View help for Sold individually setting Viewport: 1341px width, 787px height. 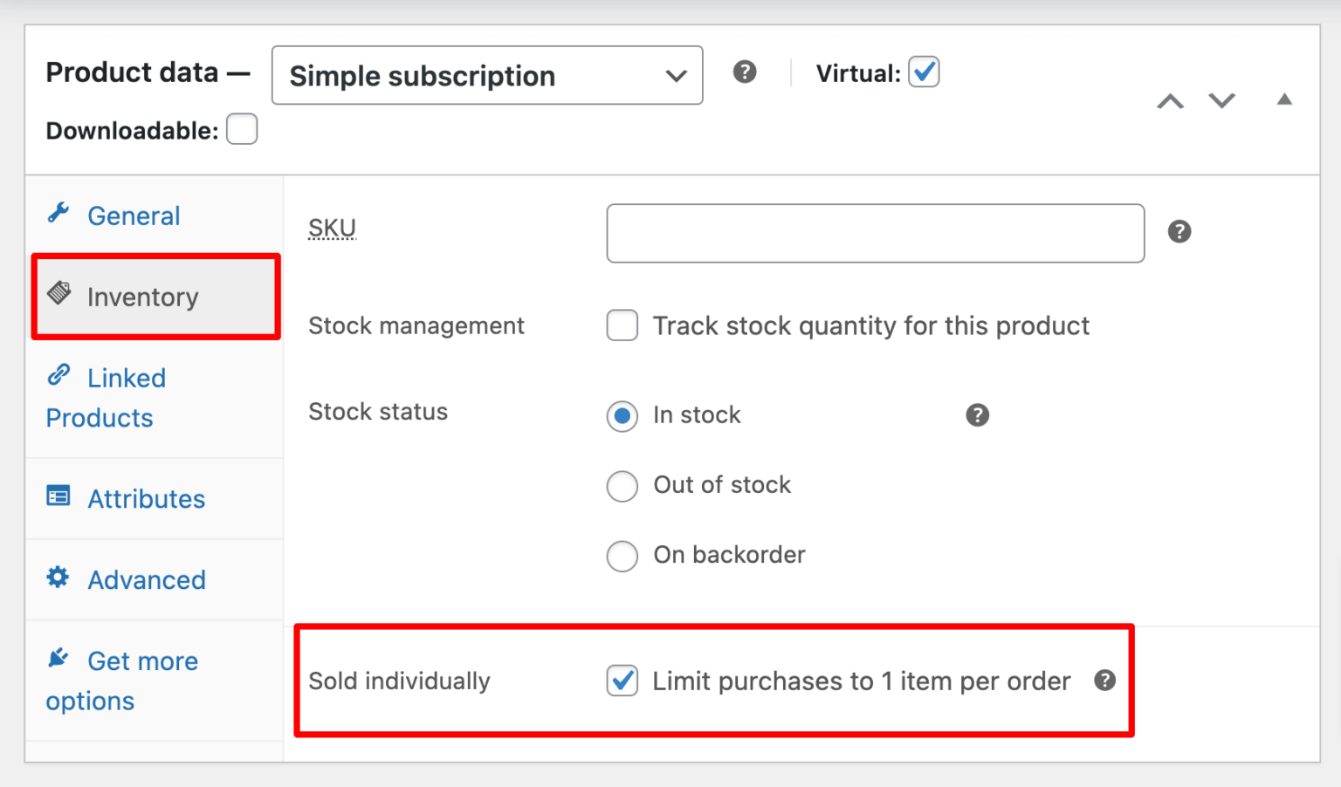pyautogui.click(x=1104, y=681)
